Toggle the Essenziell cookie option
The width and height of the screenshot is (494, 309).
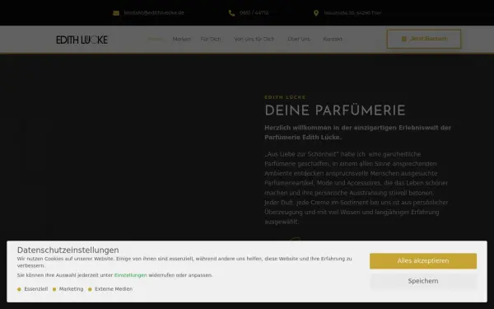pos(32,289)
